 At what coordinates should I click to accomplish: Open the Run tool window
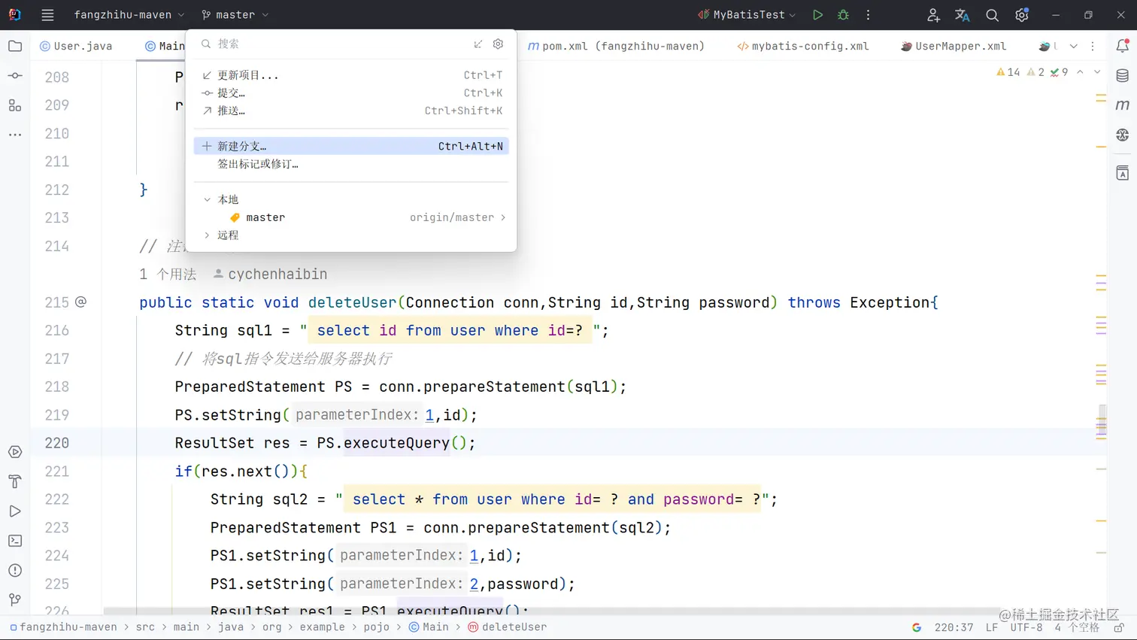pyautogui.click(x=15, y=511)
